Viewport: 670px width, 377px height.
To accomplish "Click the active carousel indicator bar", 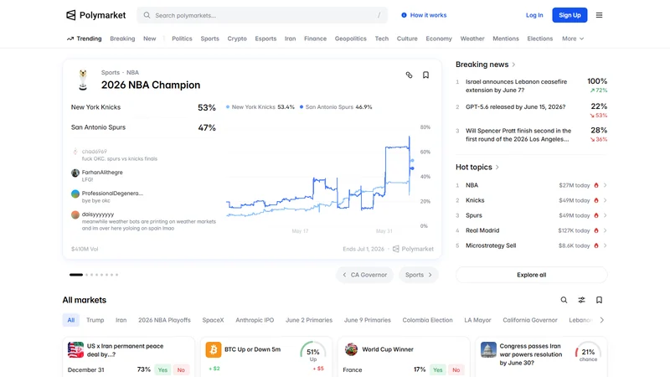I will (x=76, y=275).
